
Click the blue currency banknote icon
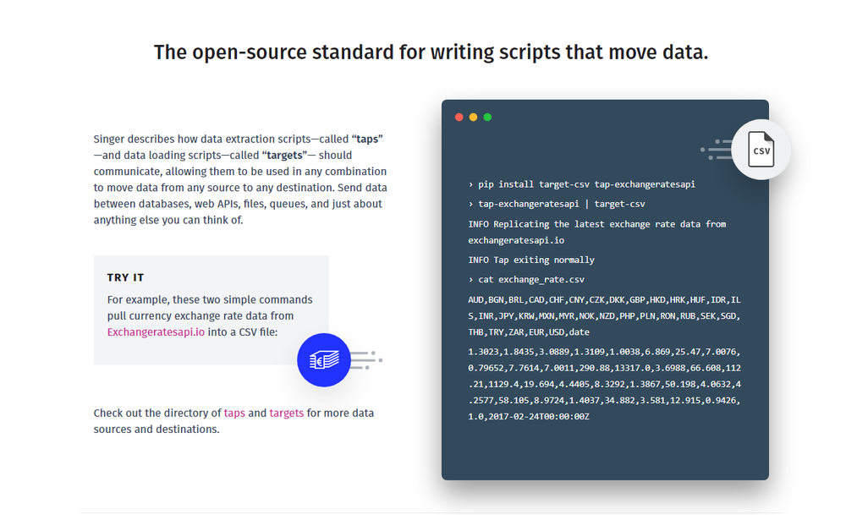point(324,359)
